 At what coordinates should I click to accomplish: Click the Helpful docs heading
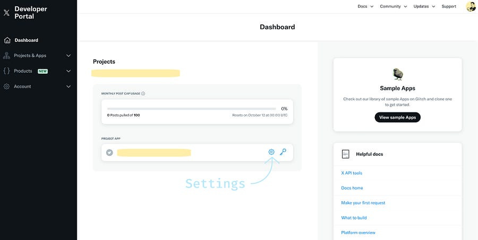370,154
